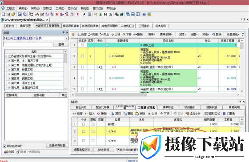Viewport: 249px width, 162px height.
Task: Open the 工具(T) menu
Action: pyautogui.click(x=60, y=8)
